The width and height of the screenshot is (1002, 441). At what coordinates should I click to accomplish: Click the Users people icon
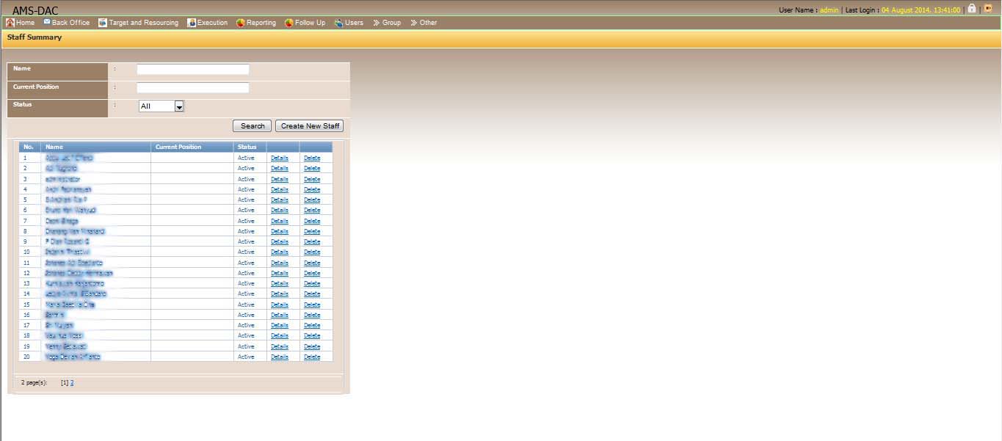pyautogui.click(x=338, y=23)
